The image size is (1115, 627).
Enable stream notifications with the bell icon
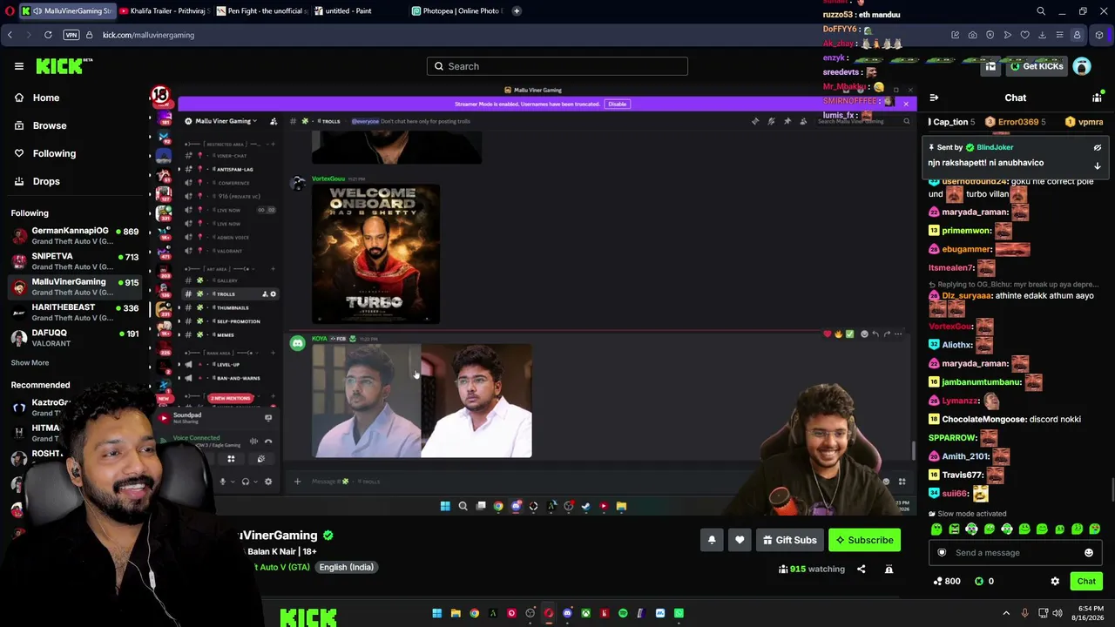point(712,540)
